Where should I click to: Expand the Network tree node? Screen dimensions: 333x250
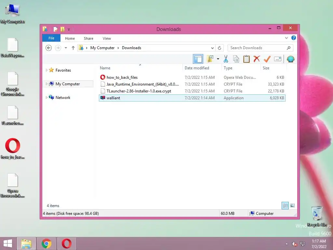[47, 97]
